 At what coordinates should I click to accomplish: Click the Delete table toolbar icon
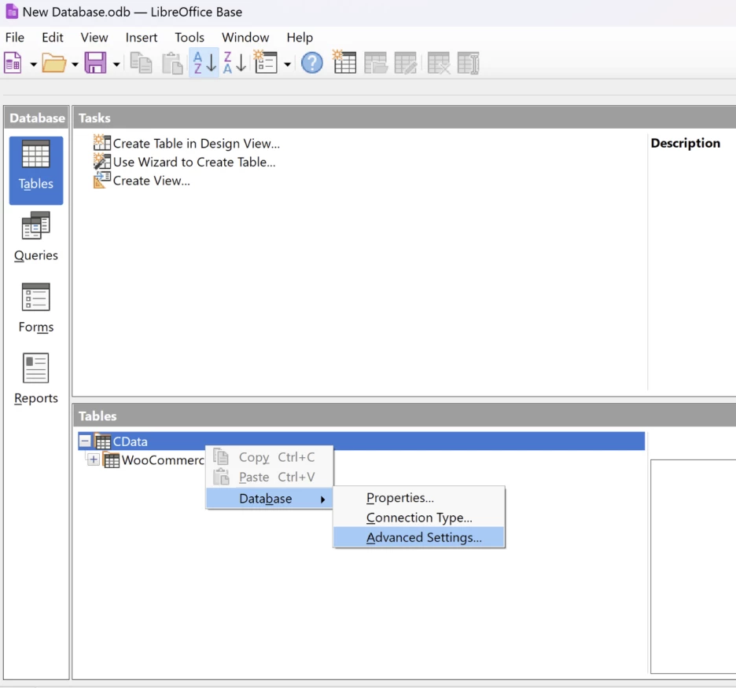click(439, 63)
